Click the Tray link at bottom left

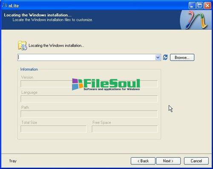[13, 161]
